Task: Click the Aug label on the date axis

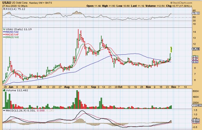Action: point(67,87)
